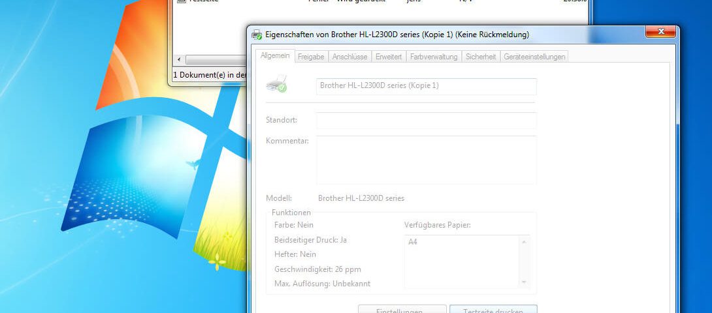Click the printer name input field
Image resolution: width=712 pixels, height=313 pixels.
[x=427, y=86]
